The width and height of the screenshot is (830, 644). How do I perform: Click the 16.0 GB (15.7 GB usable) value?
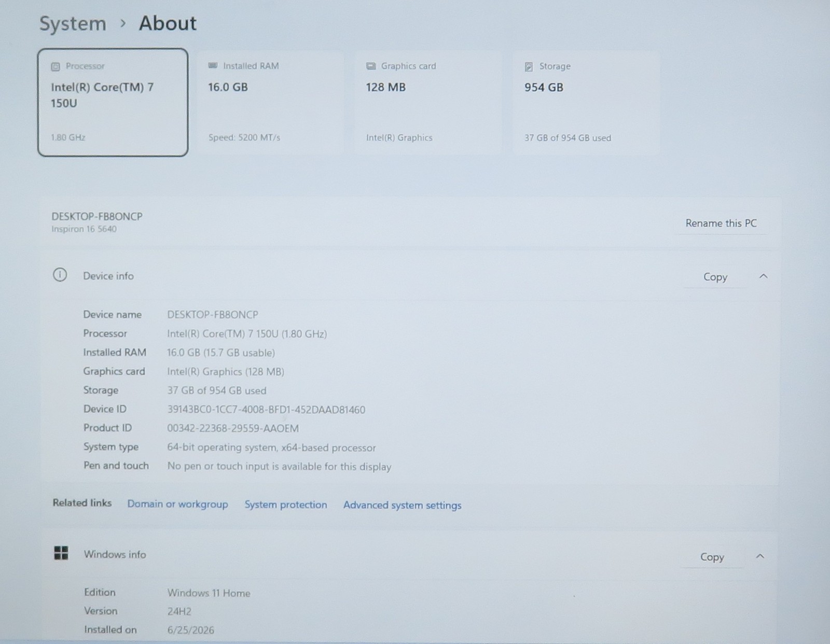pos(221,353)
